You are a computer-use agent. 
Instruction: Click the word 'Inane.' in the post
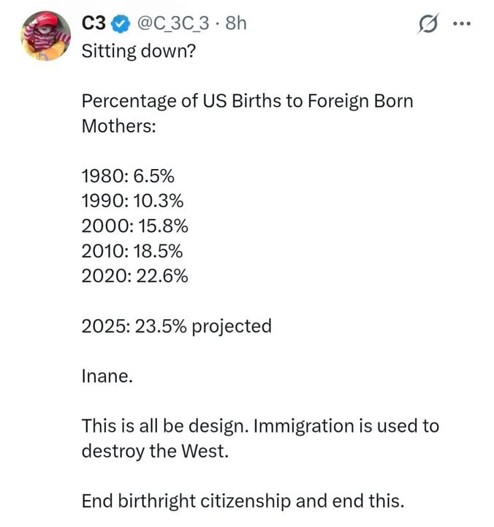point(107,376)
